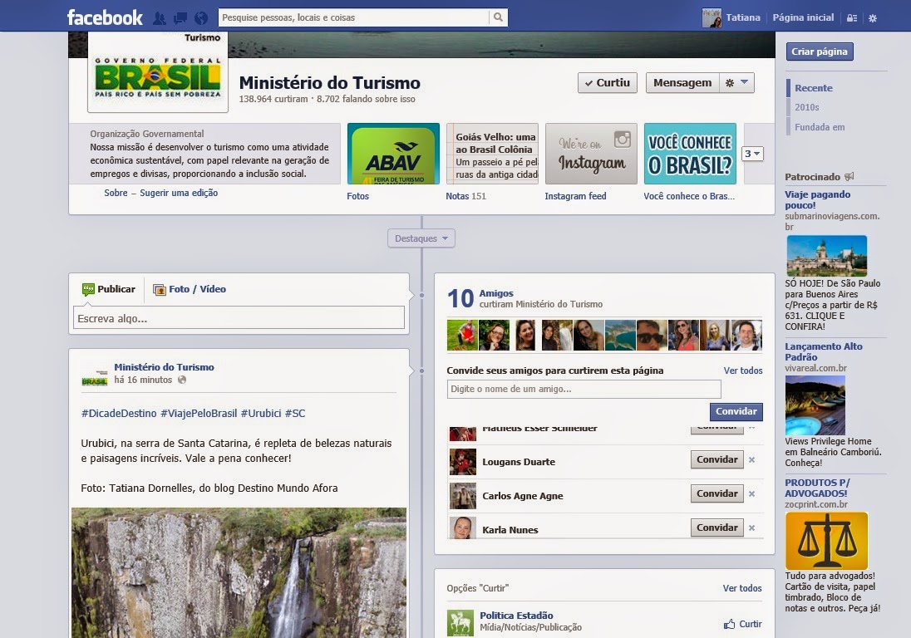Expand the 3 more apps dropdown
911x638 pixels.
click(x=752, y=154)
